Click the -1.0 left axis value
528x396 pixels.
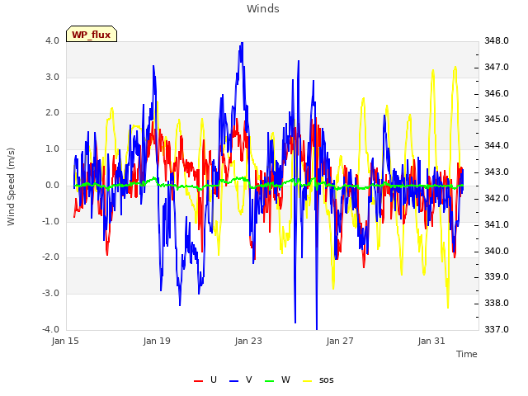pos(50,222)
